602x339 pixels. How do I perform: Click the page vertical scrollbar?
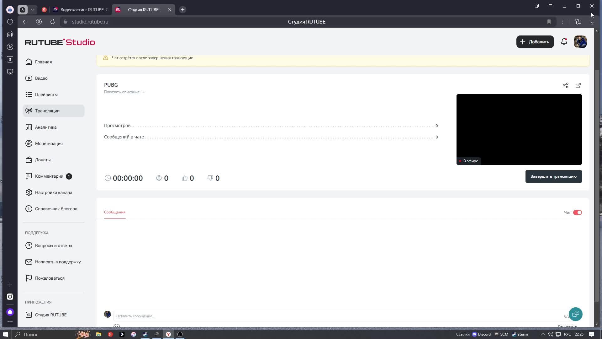point(597,185)
